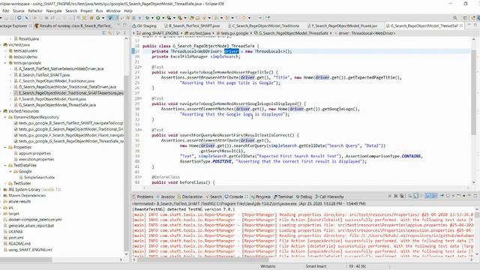
Task: Click the editor vertical scrollbar
Action: point(473,91)
